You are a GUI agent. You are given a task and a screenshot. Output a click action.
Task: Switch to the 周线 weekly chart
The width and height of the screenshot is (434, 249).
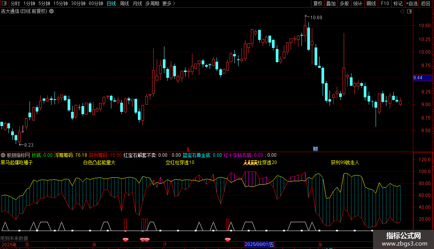coord(124,3)
